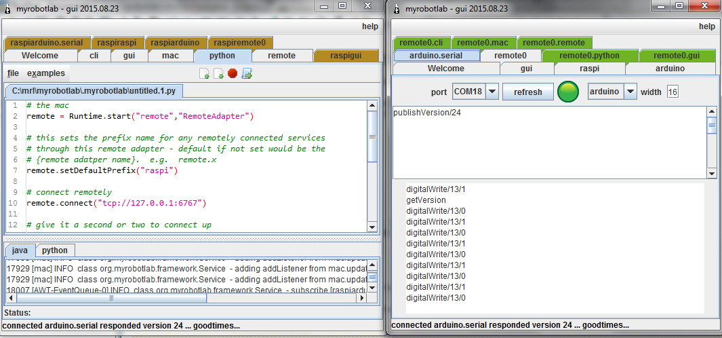Click right window status connected arduino.serial message
The width and height of the screenshot is (722, 338).
[x=510, y=324]
